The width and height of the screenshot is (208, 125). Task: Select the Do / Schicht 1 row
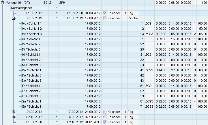pos(115,70)
